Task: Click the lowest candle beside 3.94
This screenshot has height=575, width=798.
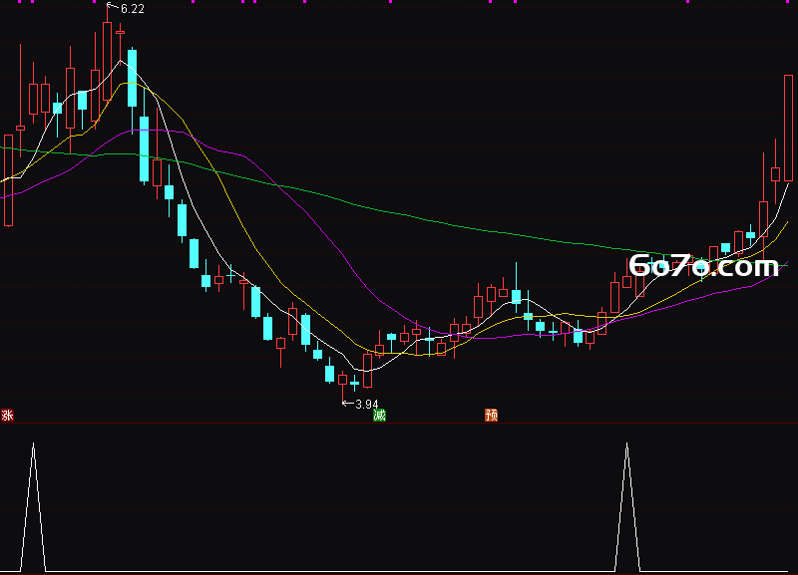Action: click(342, 388)
